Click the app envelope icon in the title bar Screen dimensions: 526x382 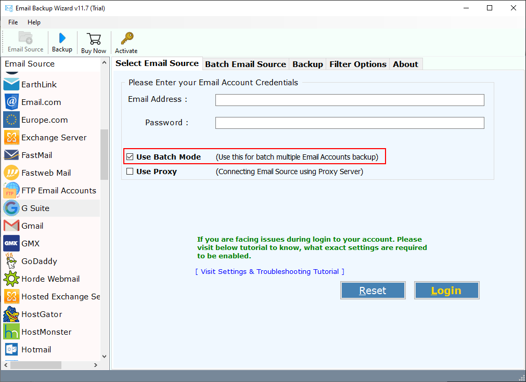click(9, 8)
